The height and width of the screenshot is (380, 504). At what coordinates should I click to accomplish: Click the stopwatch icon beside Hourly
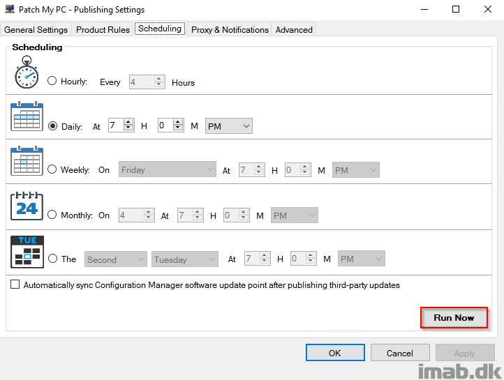(27, 73)
